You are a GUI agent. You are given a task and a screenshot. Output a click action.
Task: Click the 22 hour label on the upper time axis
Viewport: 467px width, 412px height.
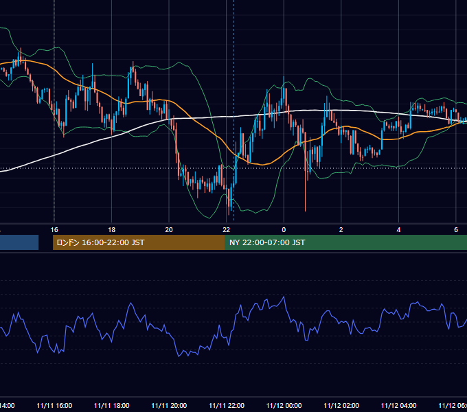pyautogui.click(x=227, y=230)
